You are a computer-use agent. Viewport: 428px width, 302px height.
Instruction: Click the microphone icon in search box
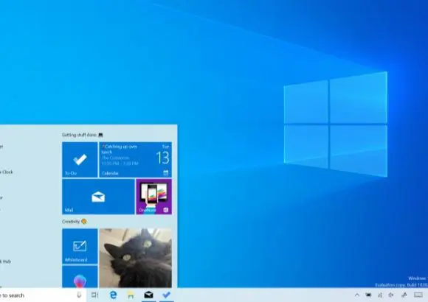pos(79,295)
